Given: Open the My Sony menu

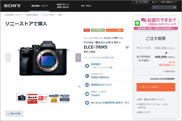Looking at the screenshot, I should click(86, 6).
